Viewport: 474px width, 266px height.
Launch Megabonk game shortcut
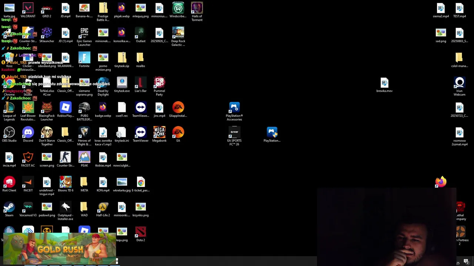point(159,134)
